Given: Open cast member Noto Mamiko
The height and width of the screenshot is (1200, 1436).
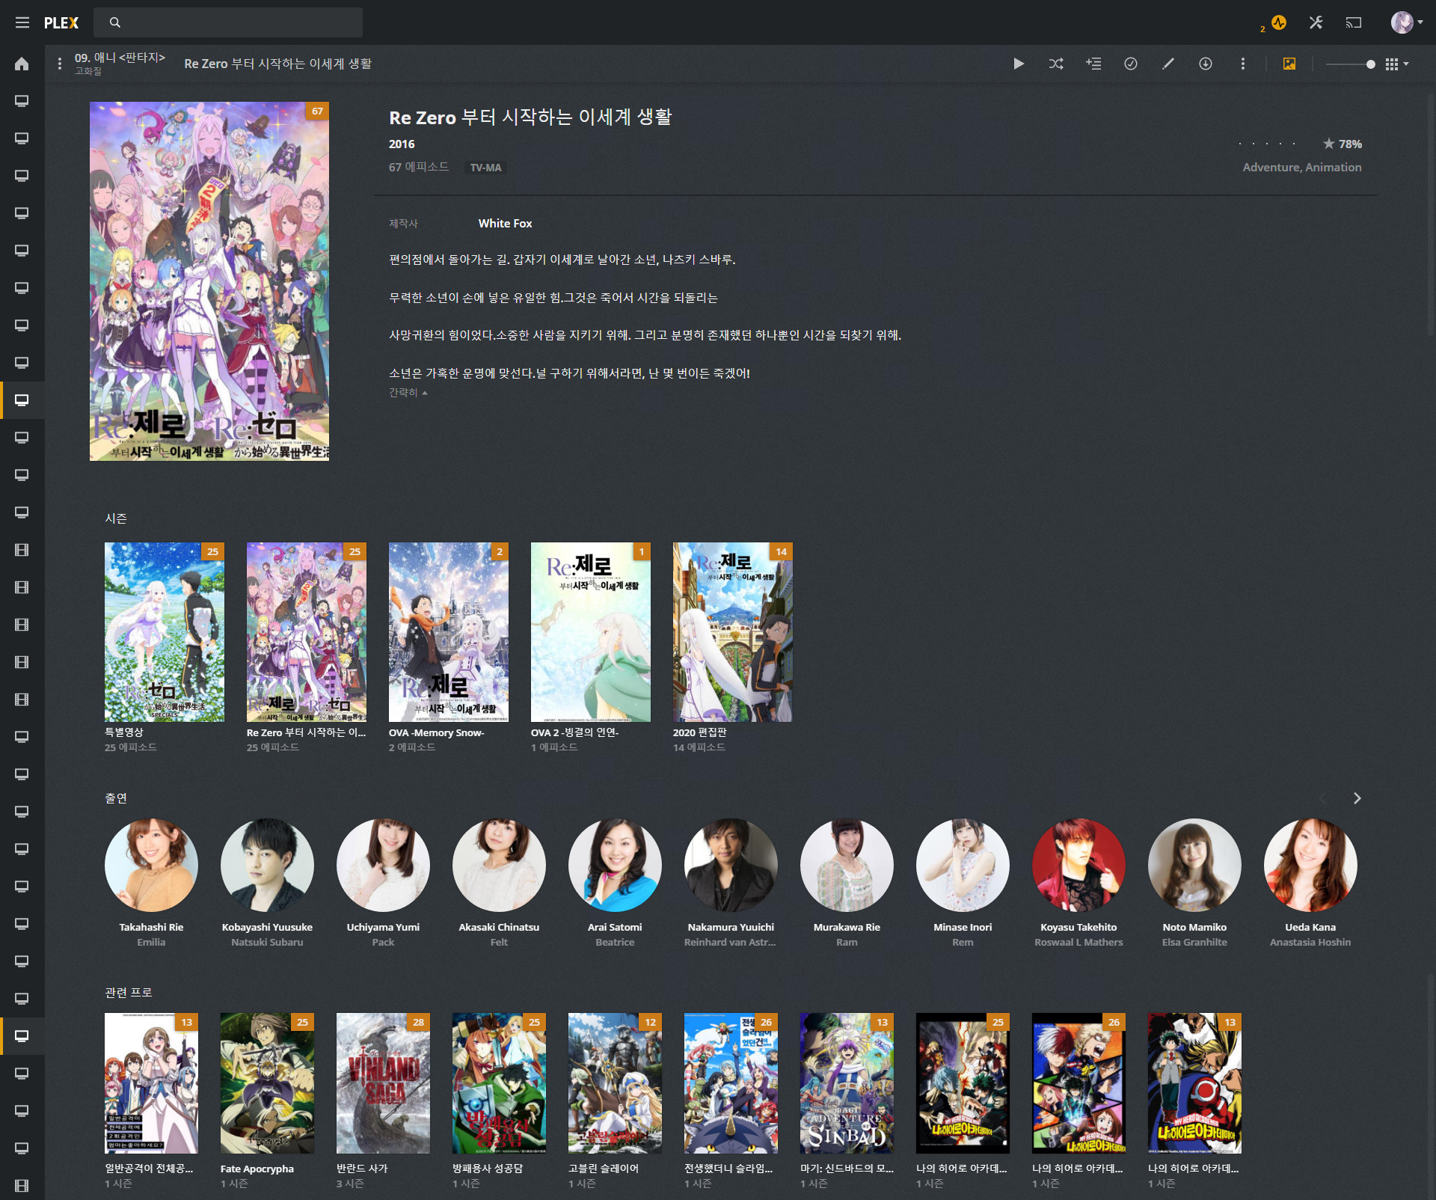Looking at the screenshot, I should coord(1194,865).
